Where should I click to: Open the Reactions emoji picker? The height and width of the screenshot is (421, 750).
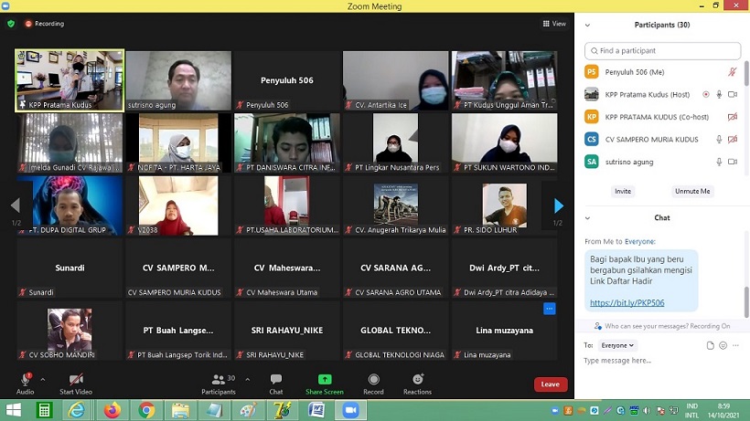pyautogui.click(x=417, y=380)
